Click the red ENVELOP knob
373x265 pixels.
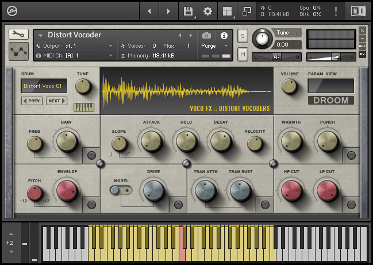[x=67, y=191]
